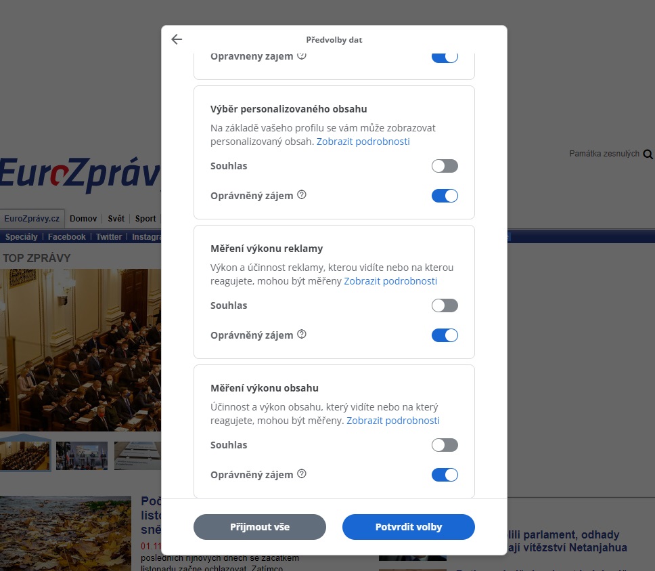Click the Přijmout vše button
The image size is (655, 571).
(260, 527)
